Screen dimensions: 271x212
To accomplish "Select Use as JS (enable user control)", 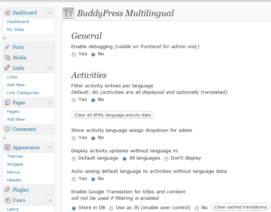I will 111,208.
